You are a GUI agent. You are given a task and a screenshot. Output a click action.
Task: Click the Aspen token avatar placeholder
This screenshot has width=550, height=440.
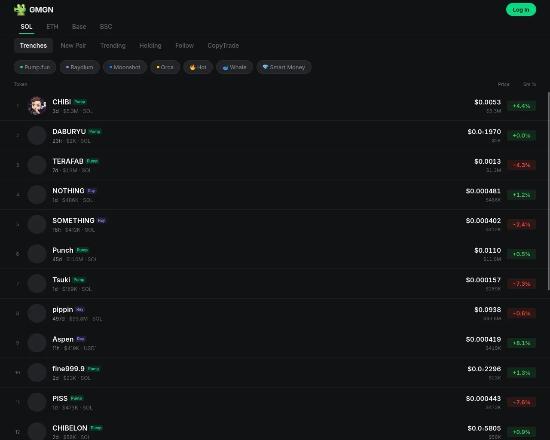(x=37, y=343)
